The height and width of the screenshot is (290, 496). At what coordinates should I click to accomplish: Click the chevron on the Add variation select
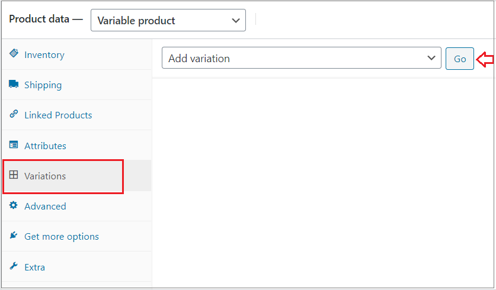pyautogui.click(x=431, y=58)
